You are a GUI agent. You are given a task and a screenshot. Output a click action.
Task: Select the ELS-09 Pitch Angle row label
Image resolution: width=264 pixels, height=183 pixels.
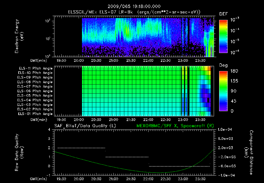tap(35, 78)
